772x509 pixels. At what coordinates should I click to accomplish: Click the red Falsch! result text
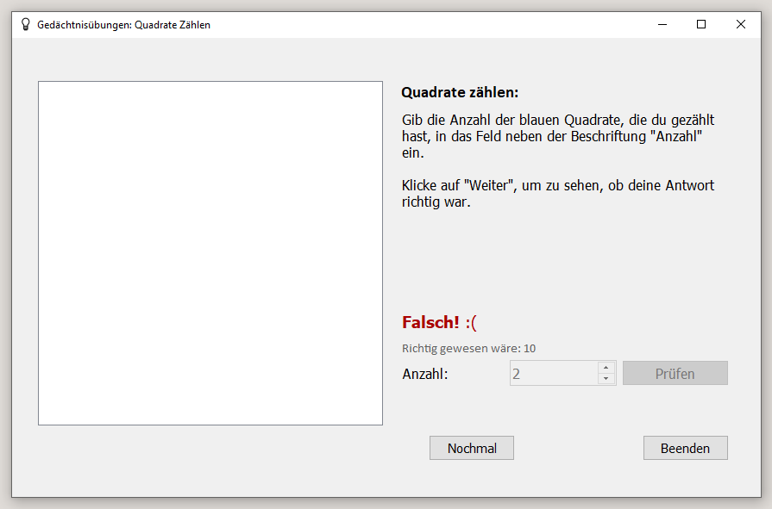pos(430,323)
